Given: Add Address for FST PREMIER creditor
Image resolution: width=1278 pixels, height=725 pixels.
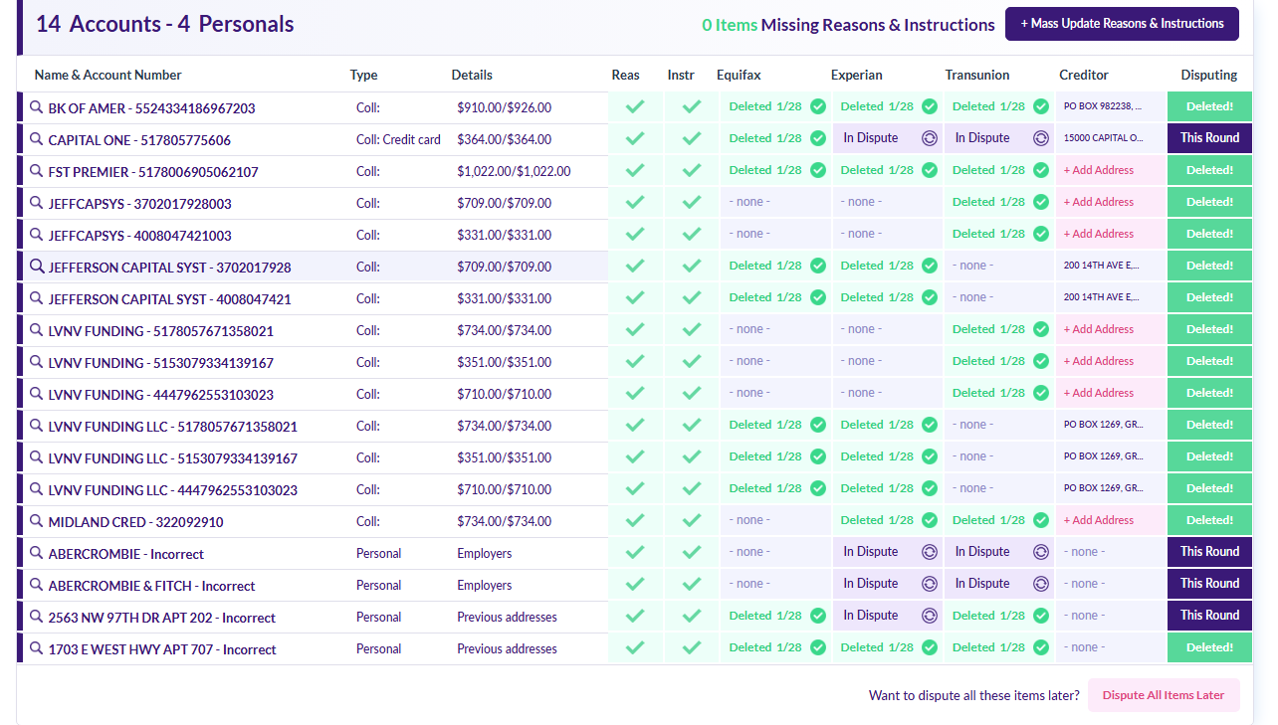Looking at the screenshot, I should (x=1099, y=170).
